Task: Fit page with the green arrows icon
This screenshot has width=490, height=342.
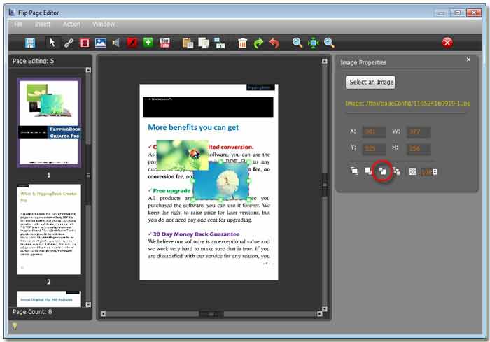Action: (x=313, y=43)
